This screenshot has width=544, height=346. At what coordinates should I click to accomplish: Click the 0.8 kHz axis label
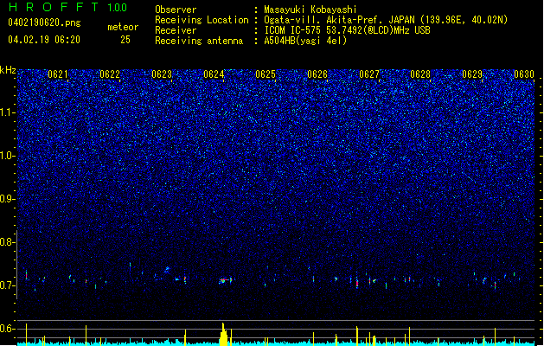tap(7, 242)
